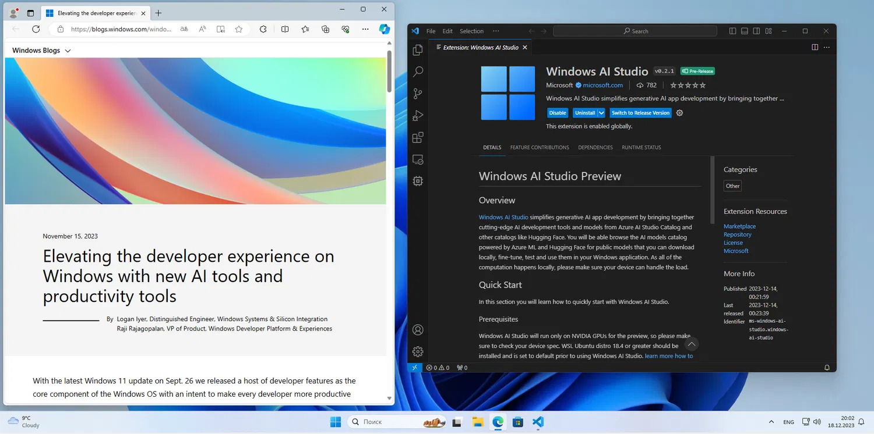This screenshot has width=874, height=434.
Task: Open Windows AI Studio chip icon in sidebar
Action: pos(417,181)
